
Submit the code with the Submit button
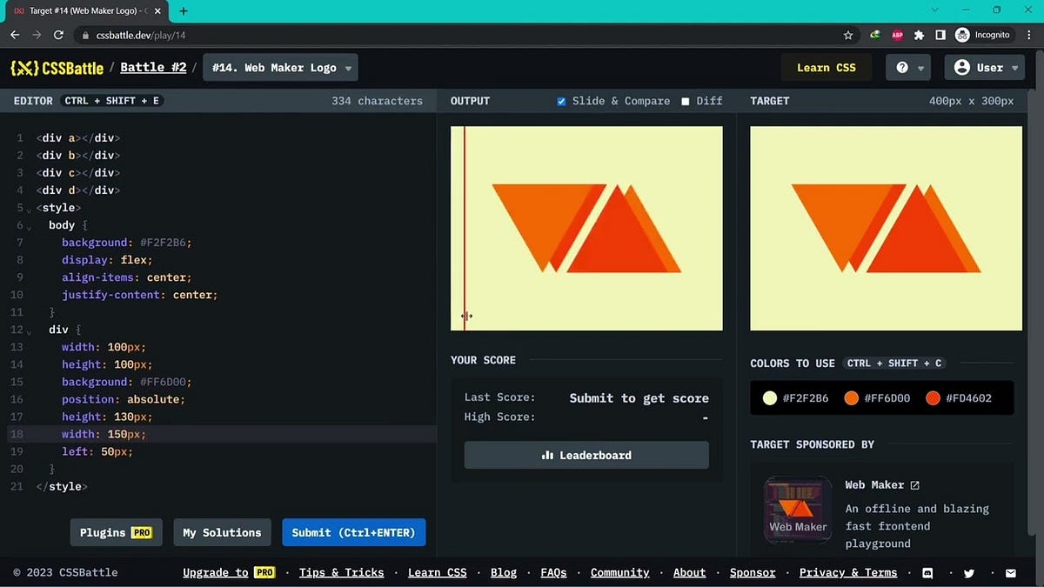point(353,532)
